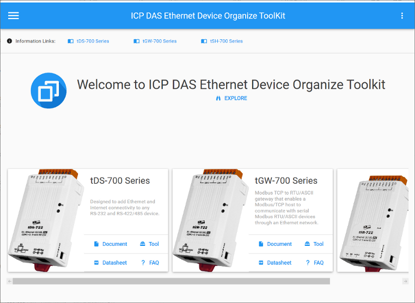
Task: Click the horizontal scrollbar thumb
Action: tap(171, 281)
